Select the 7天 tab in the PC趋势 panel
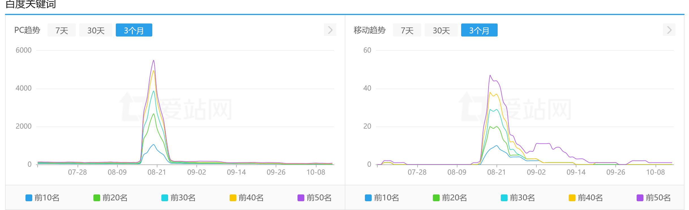 point(62,30)
